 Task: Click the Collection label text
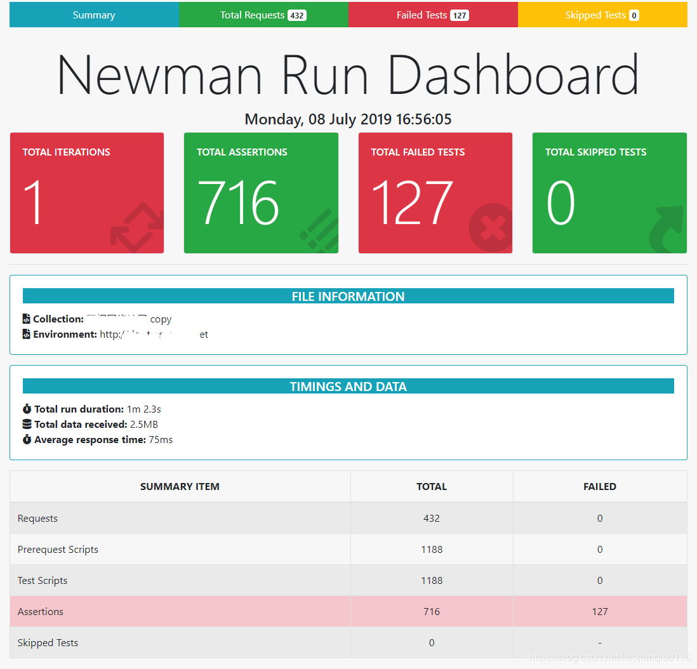tap(58, 319)
